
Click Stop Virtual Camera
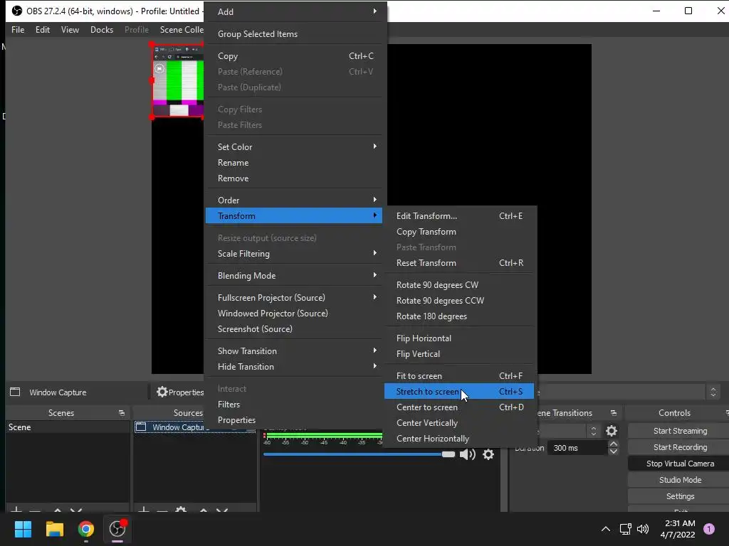coord(680,464)
